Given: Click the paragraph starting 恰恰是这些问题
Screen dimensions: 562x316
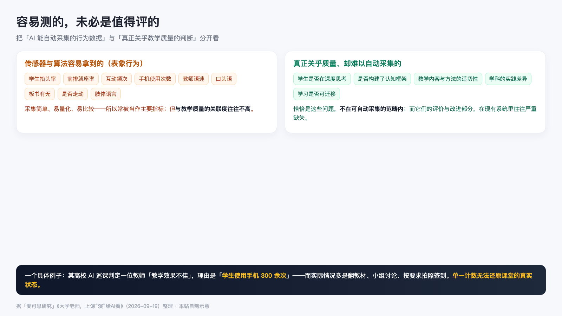Looking at the screenshot, I should [x=415, y=113].
